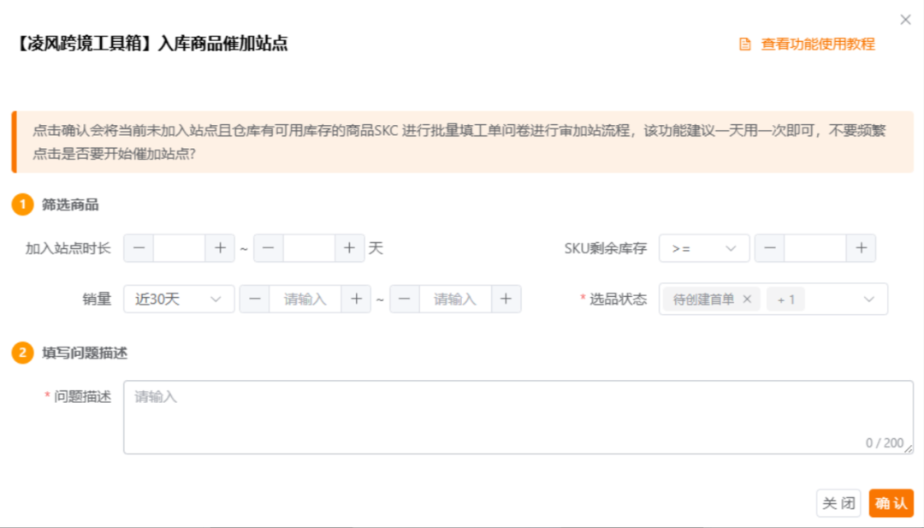
Task: Close the dialog with the X icon
Action: tap(905, 20)
